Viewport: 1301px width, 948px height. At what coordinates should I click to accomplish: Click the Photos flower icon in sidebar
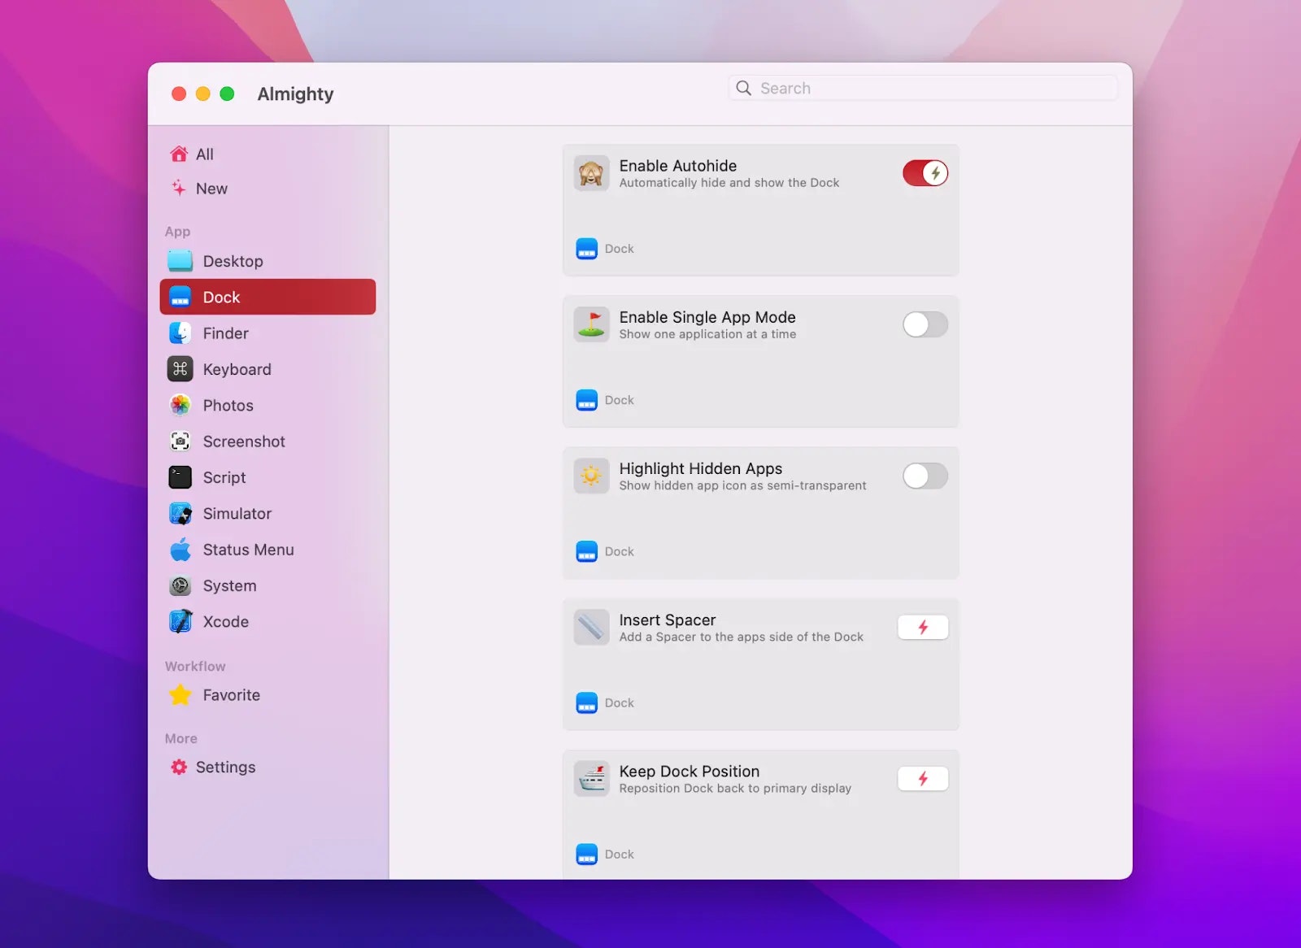click(x=180, y=405)
